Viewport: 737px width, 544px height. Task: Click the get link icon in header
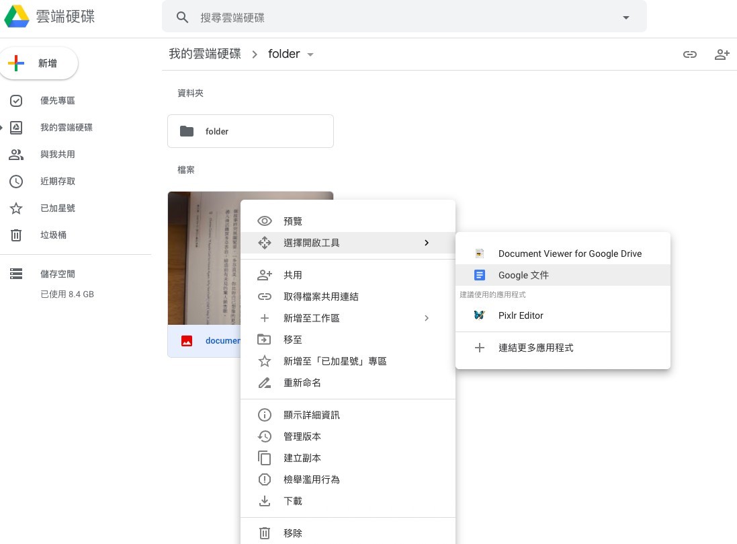[x=690, y=54]
